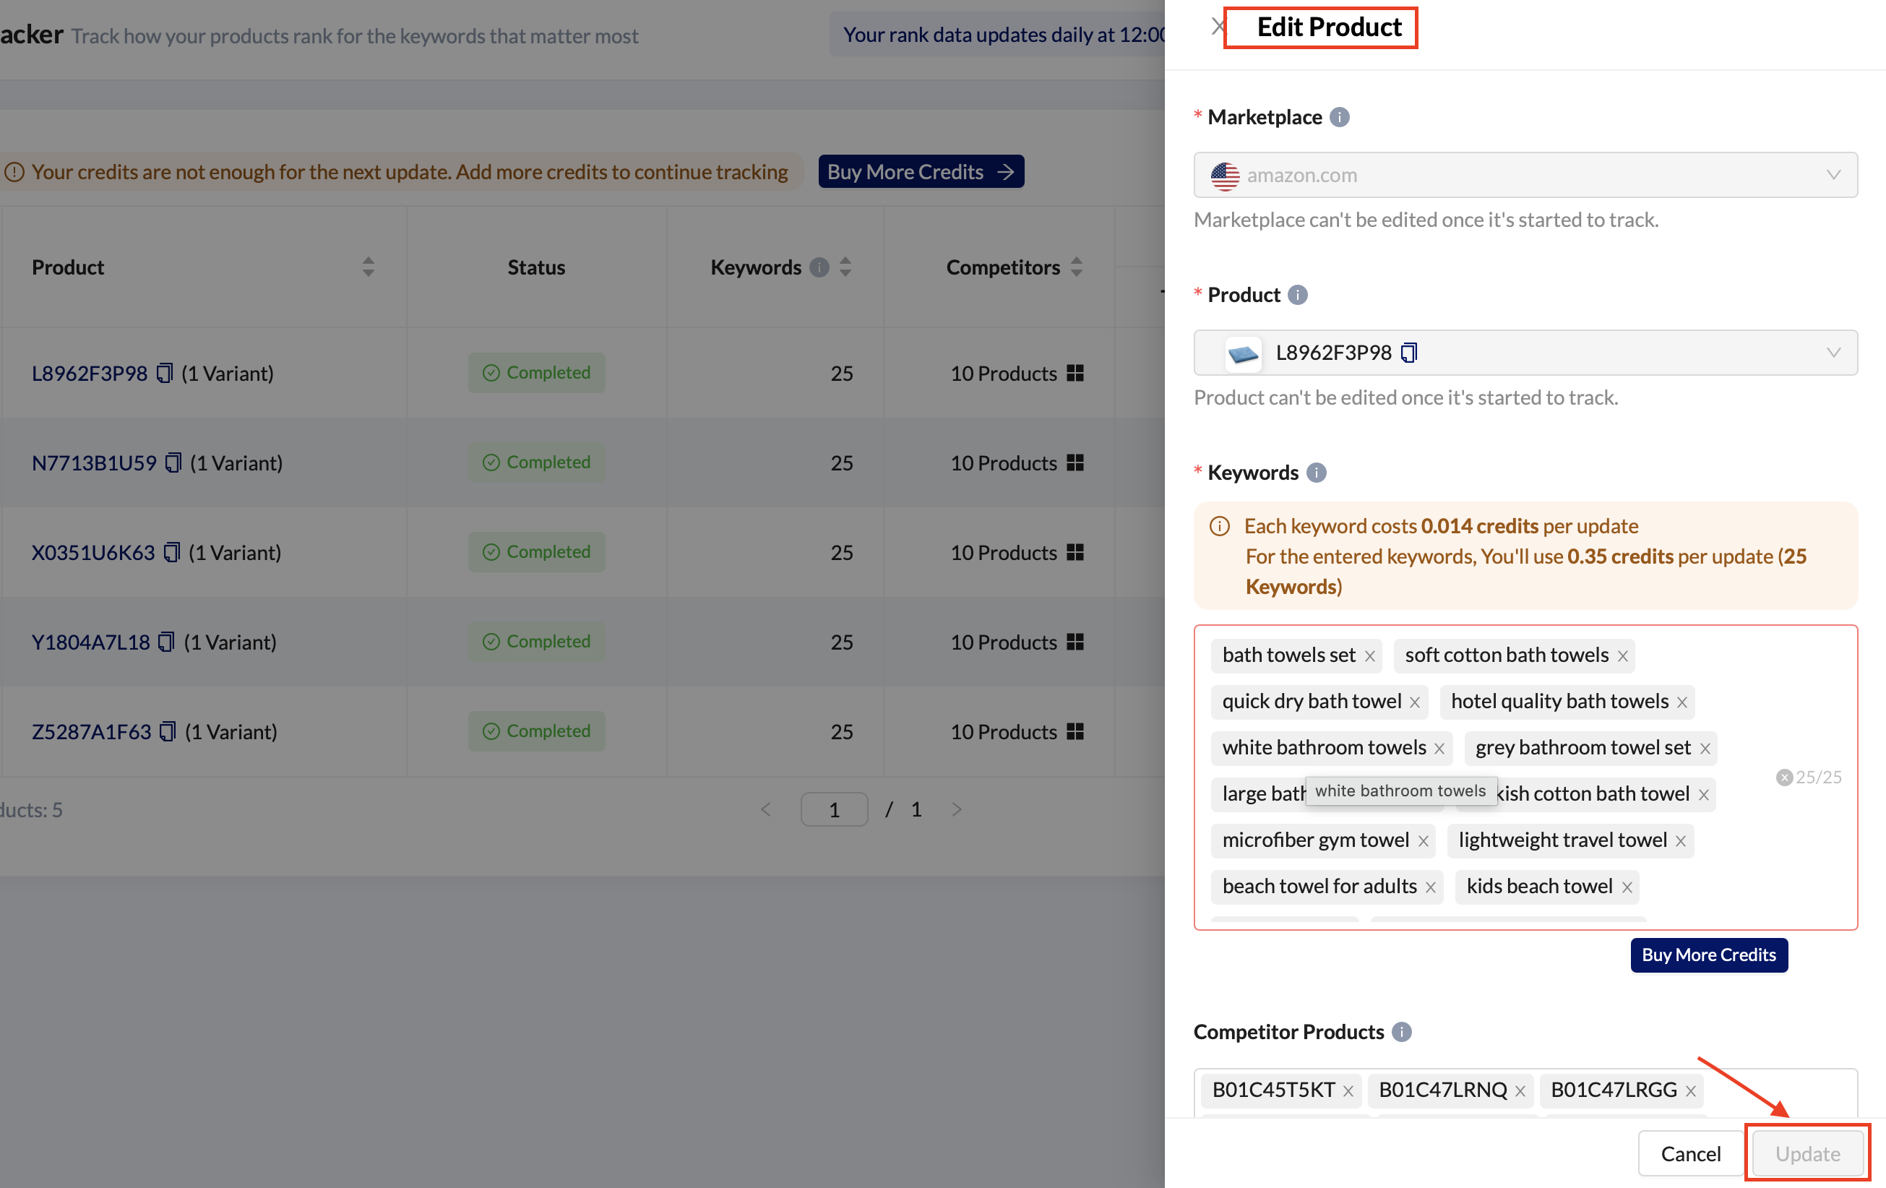Click Cancel in Edit Product panel
Image resolution: width=1886 pixels, height=1188 pixels.
(x=1690, y=1153)
